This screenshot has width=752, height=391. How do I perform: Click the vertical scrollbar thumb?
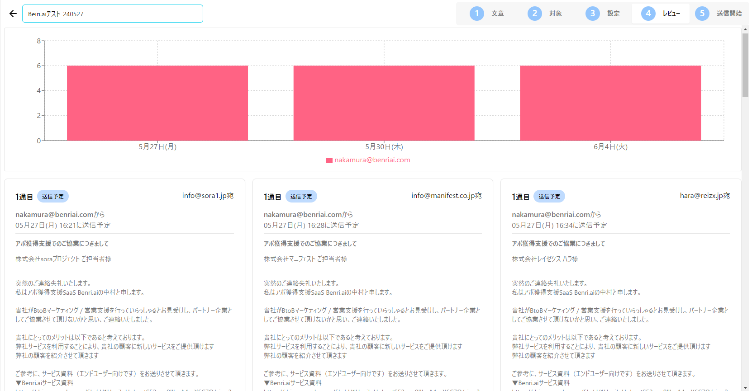tap(745, 66)
